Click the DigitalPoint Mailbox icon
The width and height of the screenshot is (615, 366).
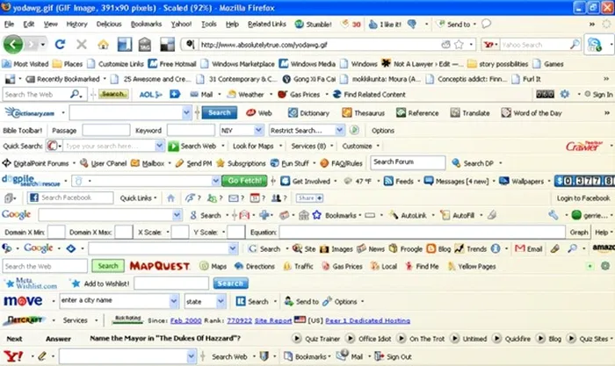[x=135, y=163]
